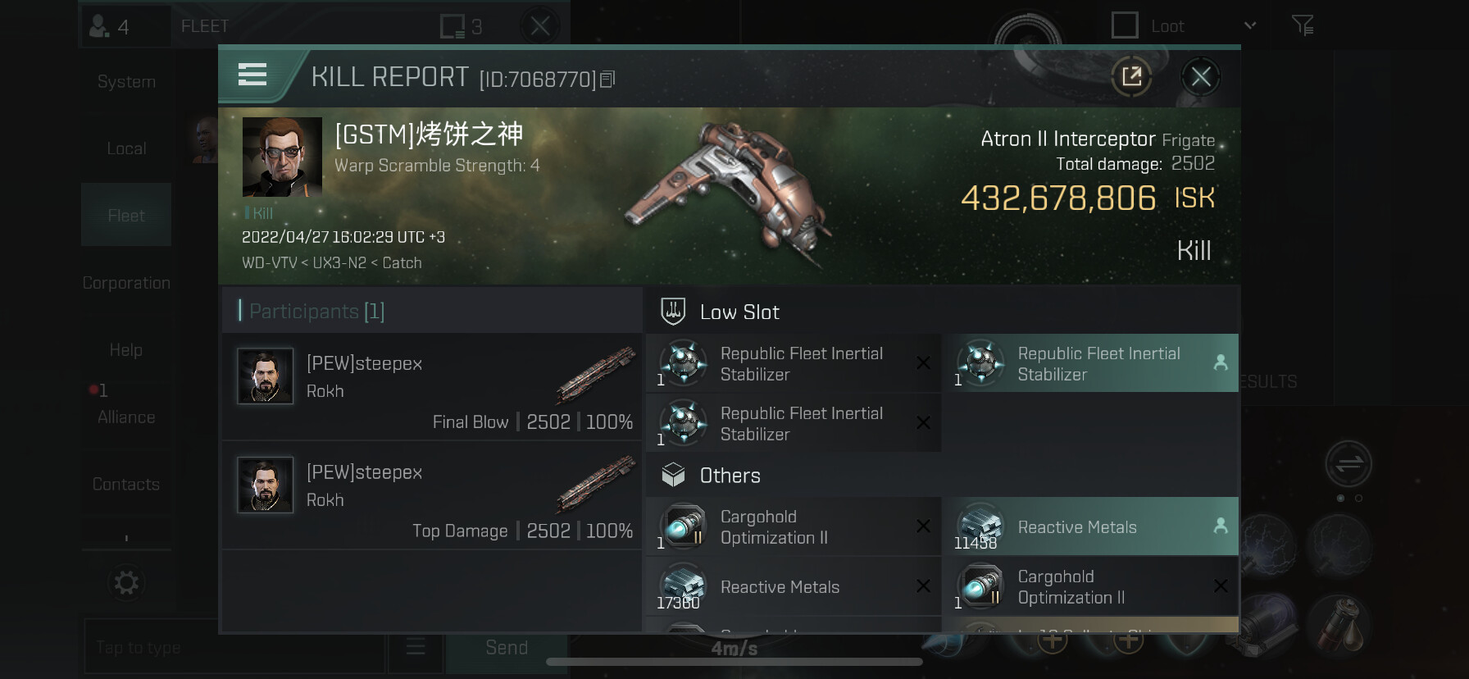Send the chat message
The height and width of the screenshot is (679, 1469).
507,648
